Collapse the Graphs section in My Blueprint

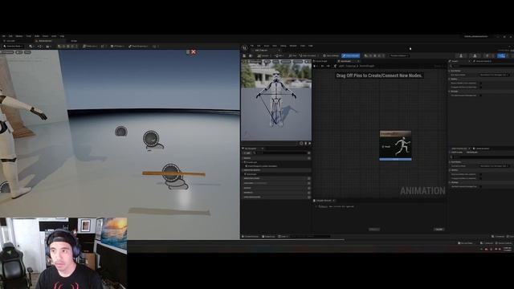click(243, 158)
